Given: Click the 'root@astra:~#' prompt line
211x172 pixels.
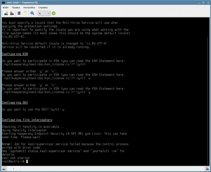Looking at the screenshot, I should point(15,161).
